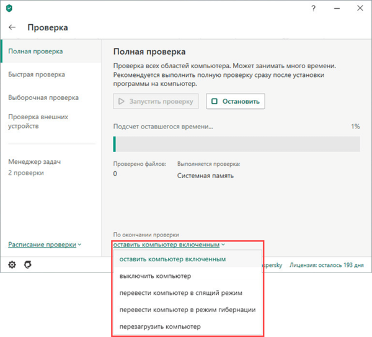Click the scan progress bar
372x337 pixels.
[x=236, y=144]
